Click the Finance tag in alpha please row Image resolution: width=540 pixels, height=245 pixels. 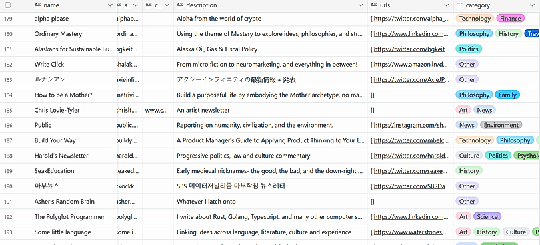(x=511, y=19)
